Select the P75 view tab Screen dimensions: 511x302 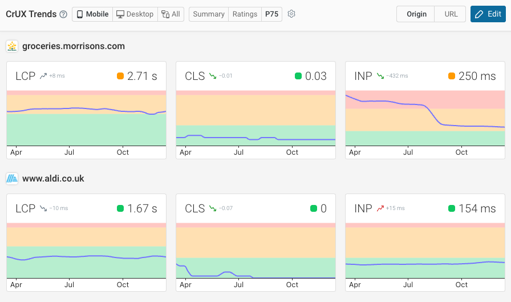pos(271,14)
